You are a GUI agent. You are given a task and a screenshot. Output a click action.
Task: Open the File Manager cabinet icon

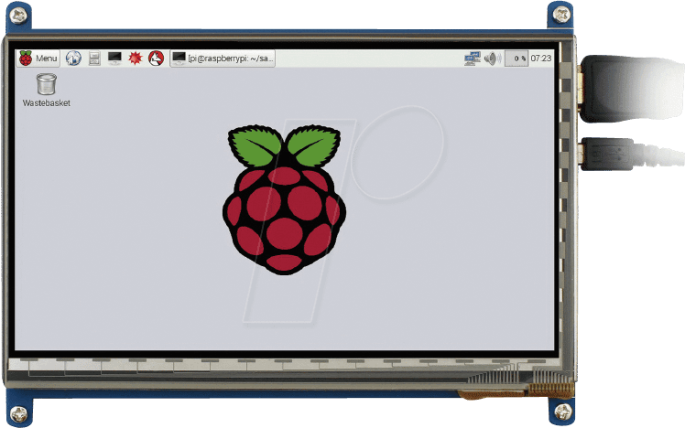(94, 58)
